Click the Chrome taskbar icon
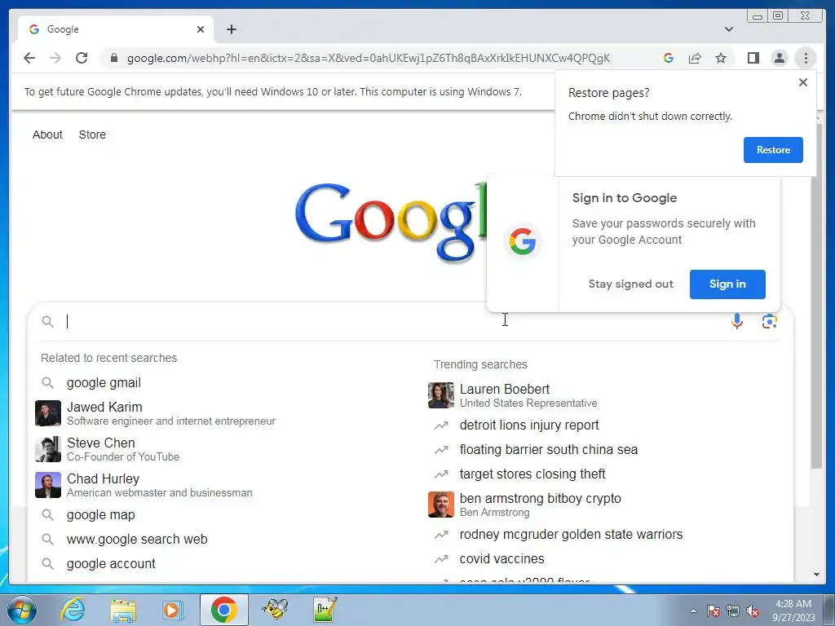 pos(224,610)
